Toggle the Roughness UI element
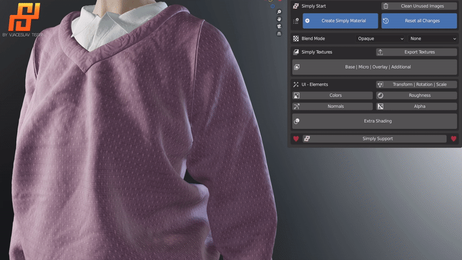Viewport: 462px width, 260px height. pos(416,95)
